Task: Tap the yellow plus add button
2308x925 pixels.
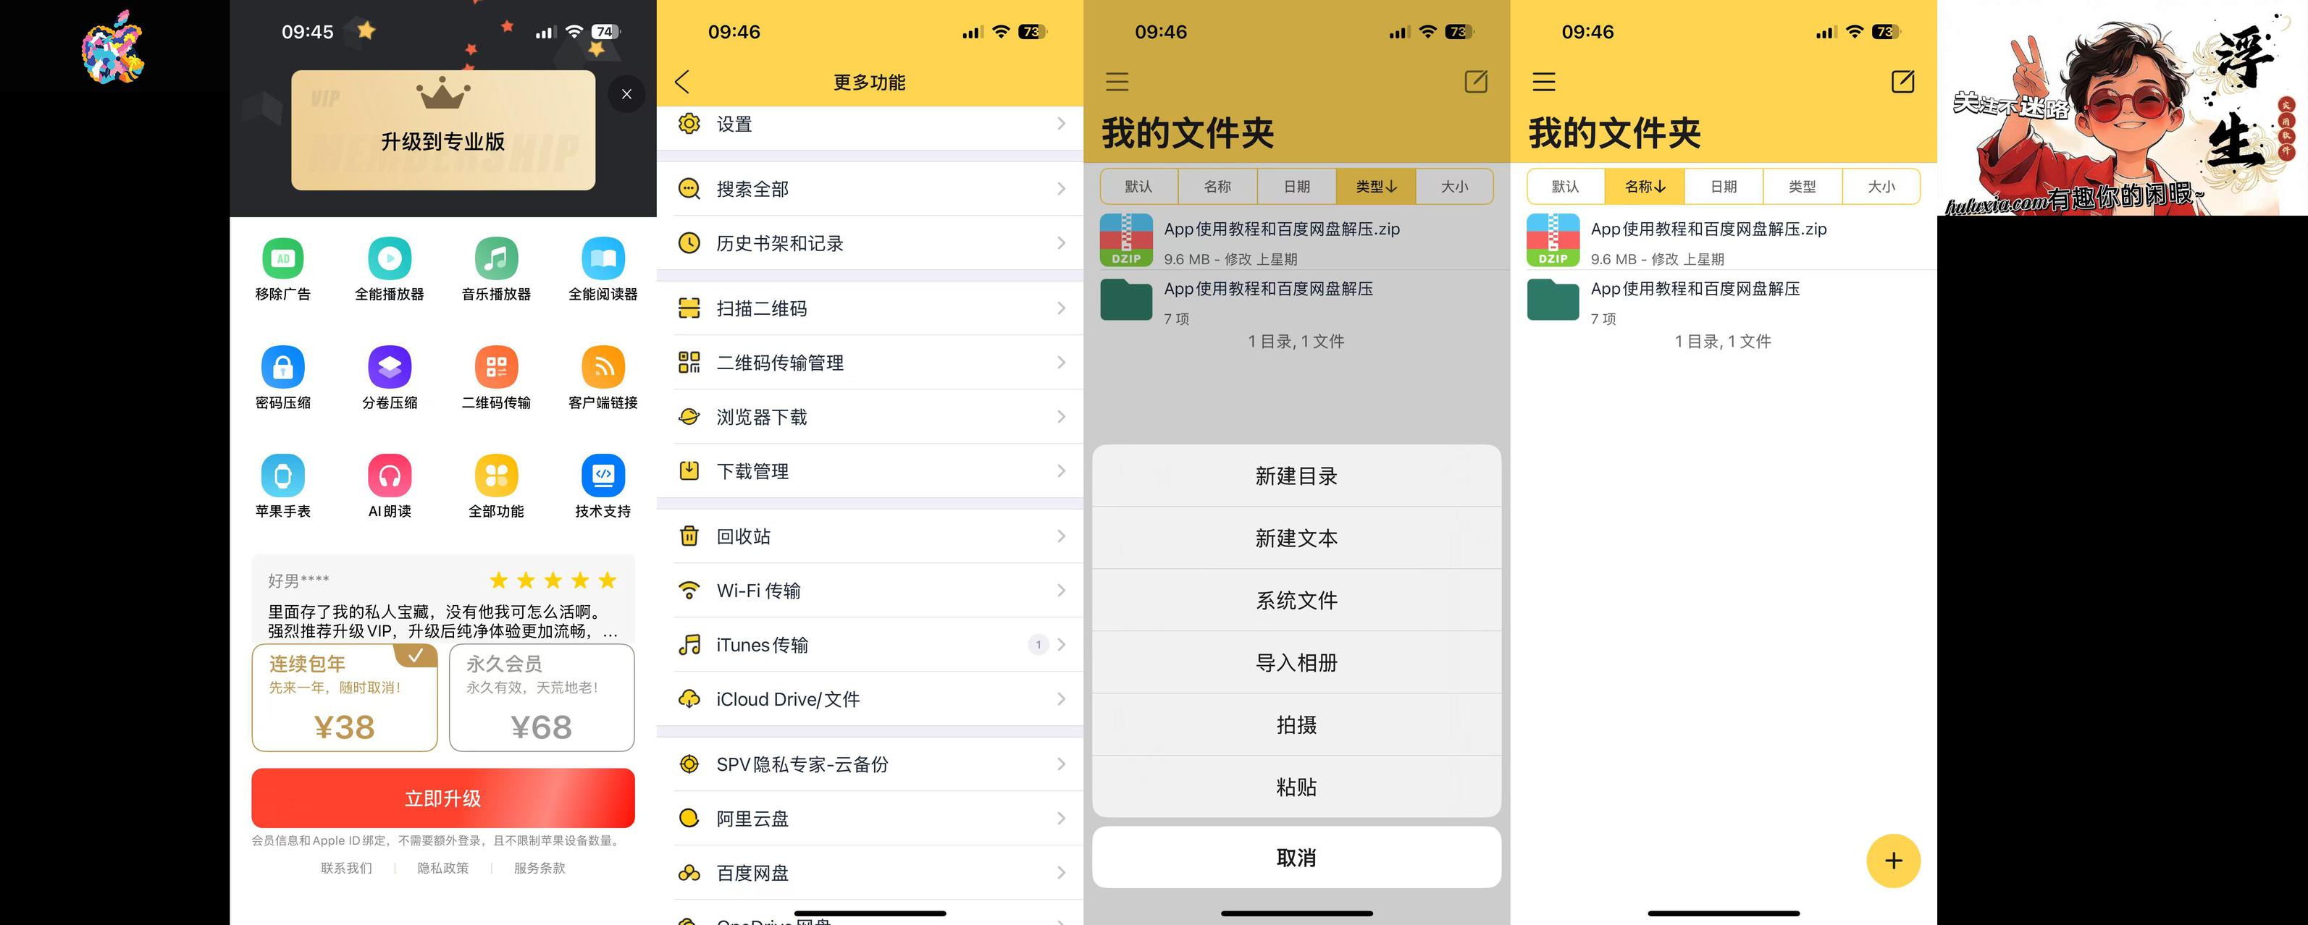Action: (1892, 861)
